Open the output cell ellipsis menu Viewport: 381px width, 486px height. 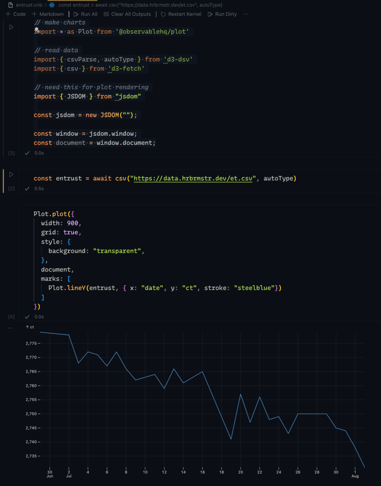click(10, 328)
